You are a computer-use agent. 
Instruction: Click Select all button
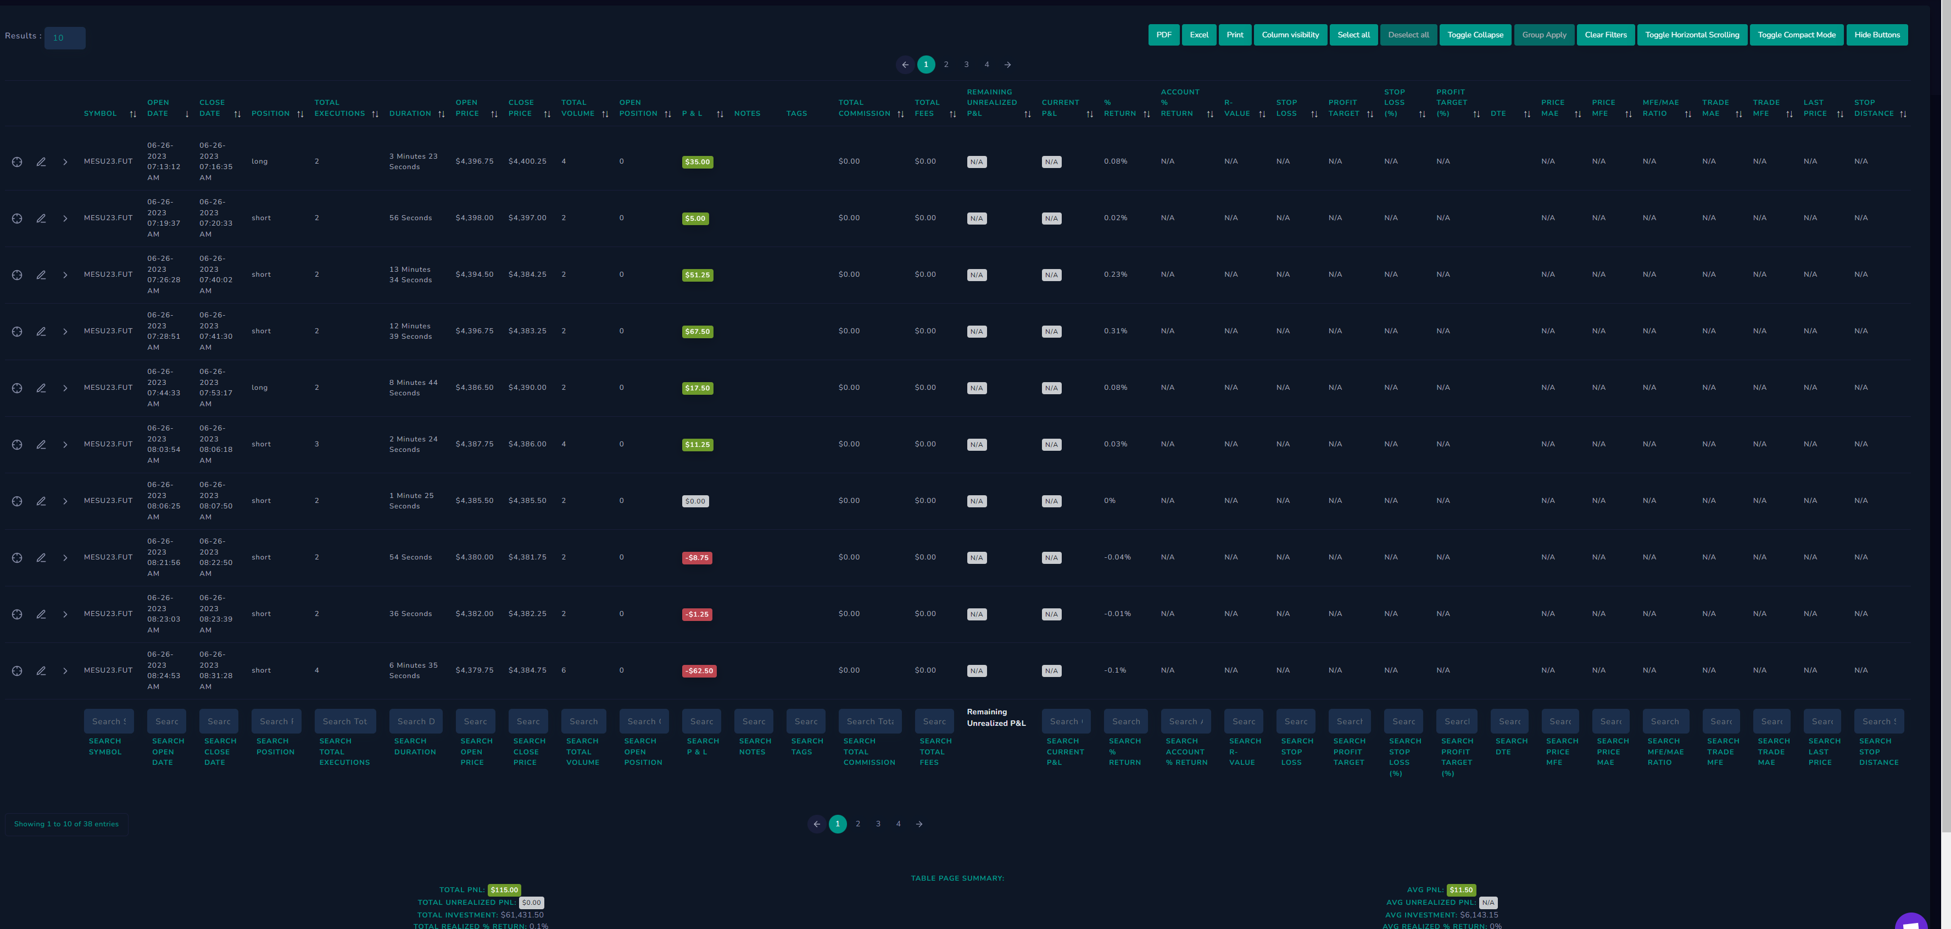click(1353, 35)
